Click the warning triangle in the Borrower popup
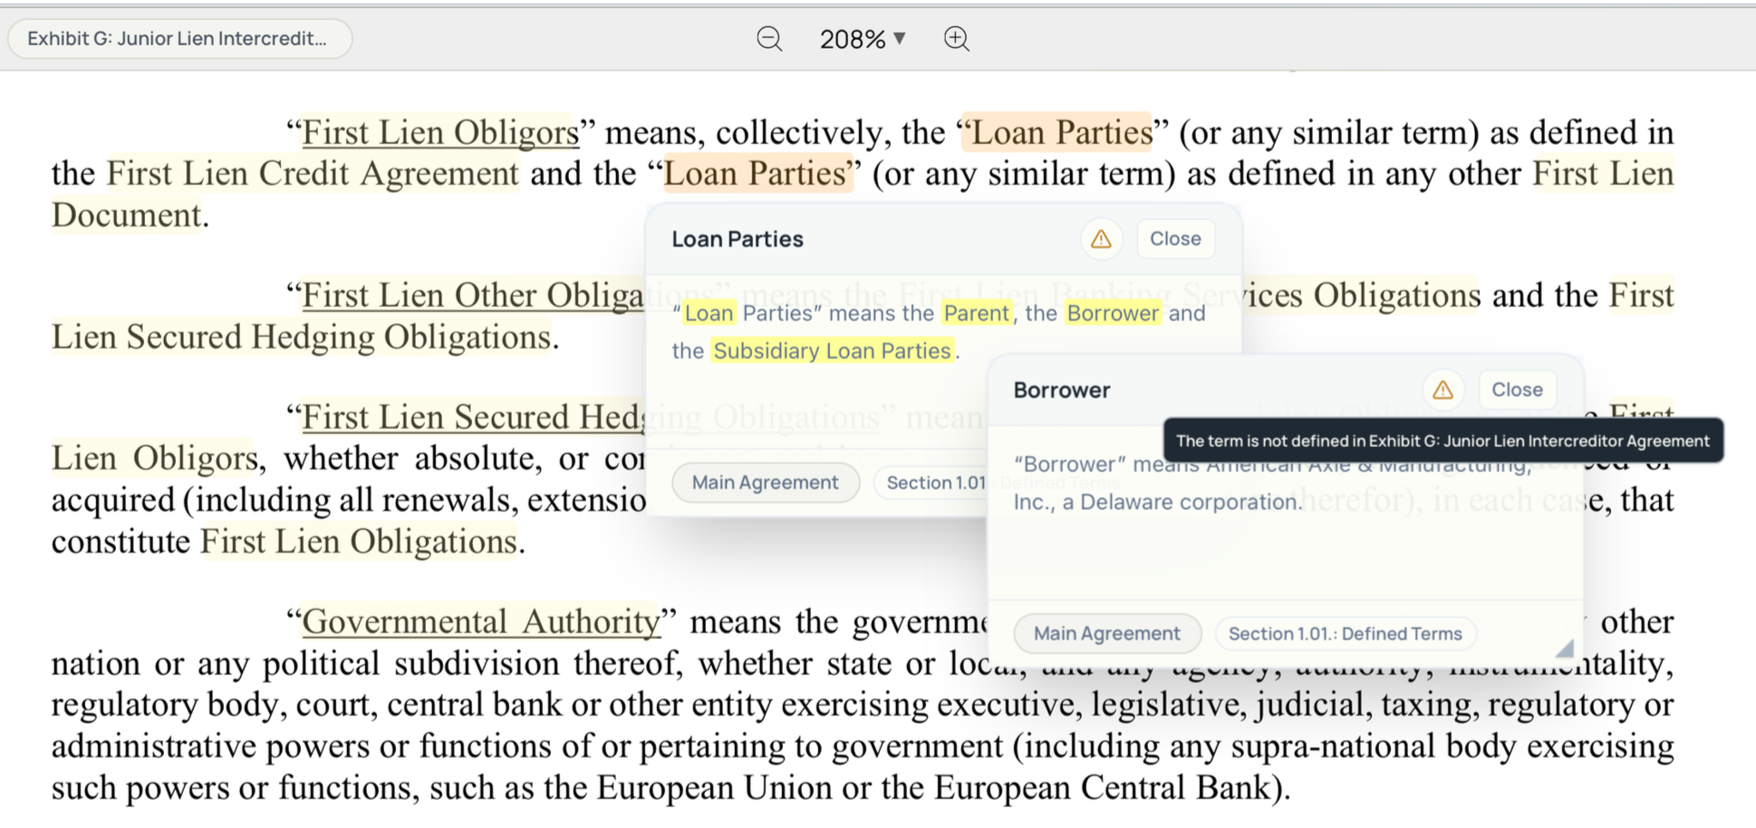 coord(1442,390)
